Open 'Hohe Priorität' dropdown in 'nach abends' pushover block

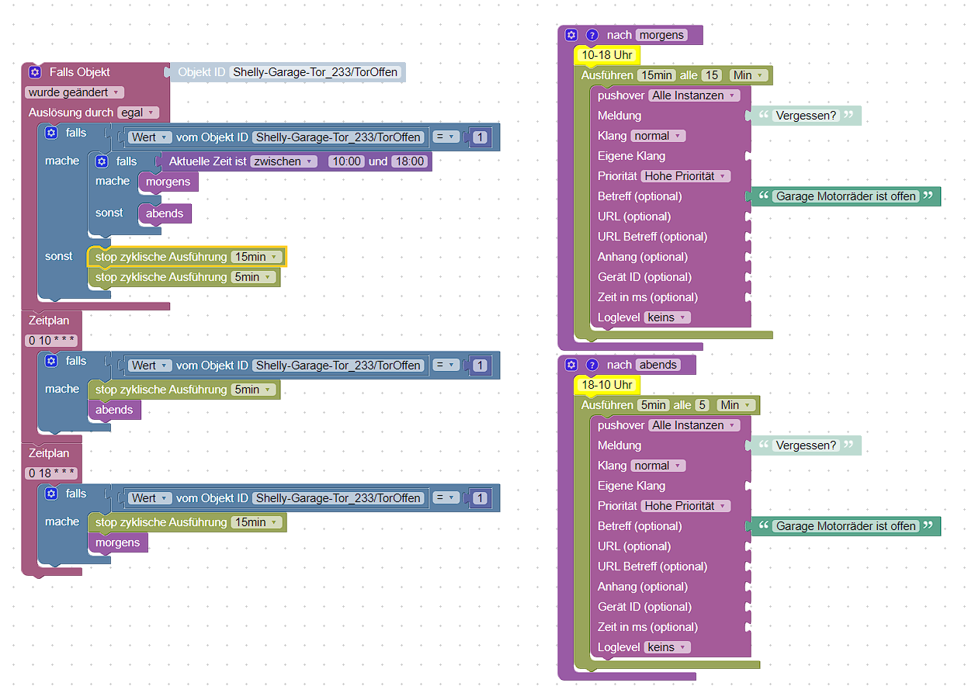pos(686,505)
